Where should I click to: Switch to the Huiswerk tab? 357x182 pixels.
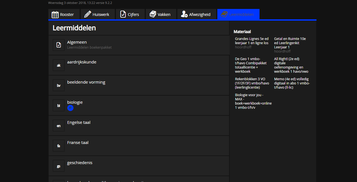[x=98, y=14]
